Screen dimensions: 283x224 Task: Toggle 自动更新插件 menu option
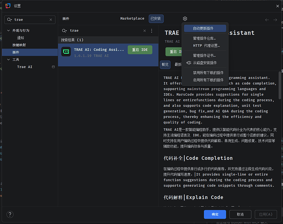205,28
